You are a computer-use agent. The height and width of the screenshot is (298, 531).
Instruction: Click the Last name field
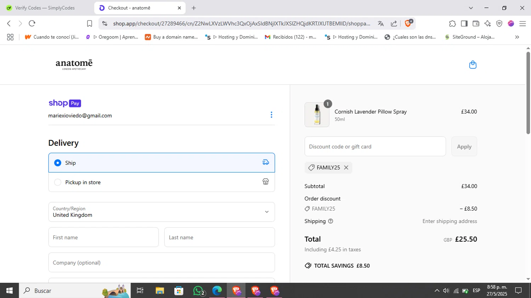tap(219, 237)
